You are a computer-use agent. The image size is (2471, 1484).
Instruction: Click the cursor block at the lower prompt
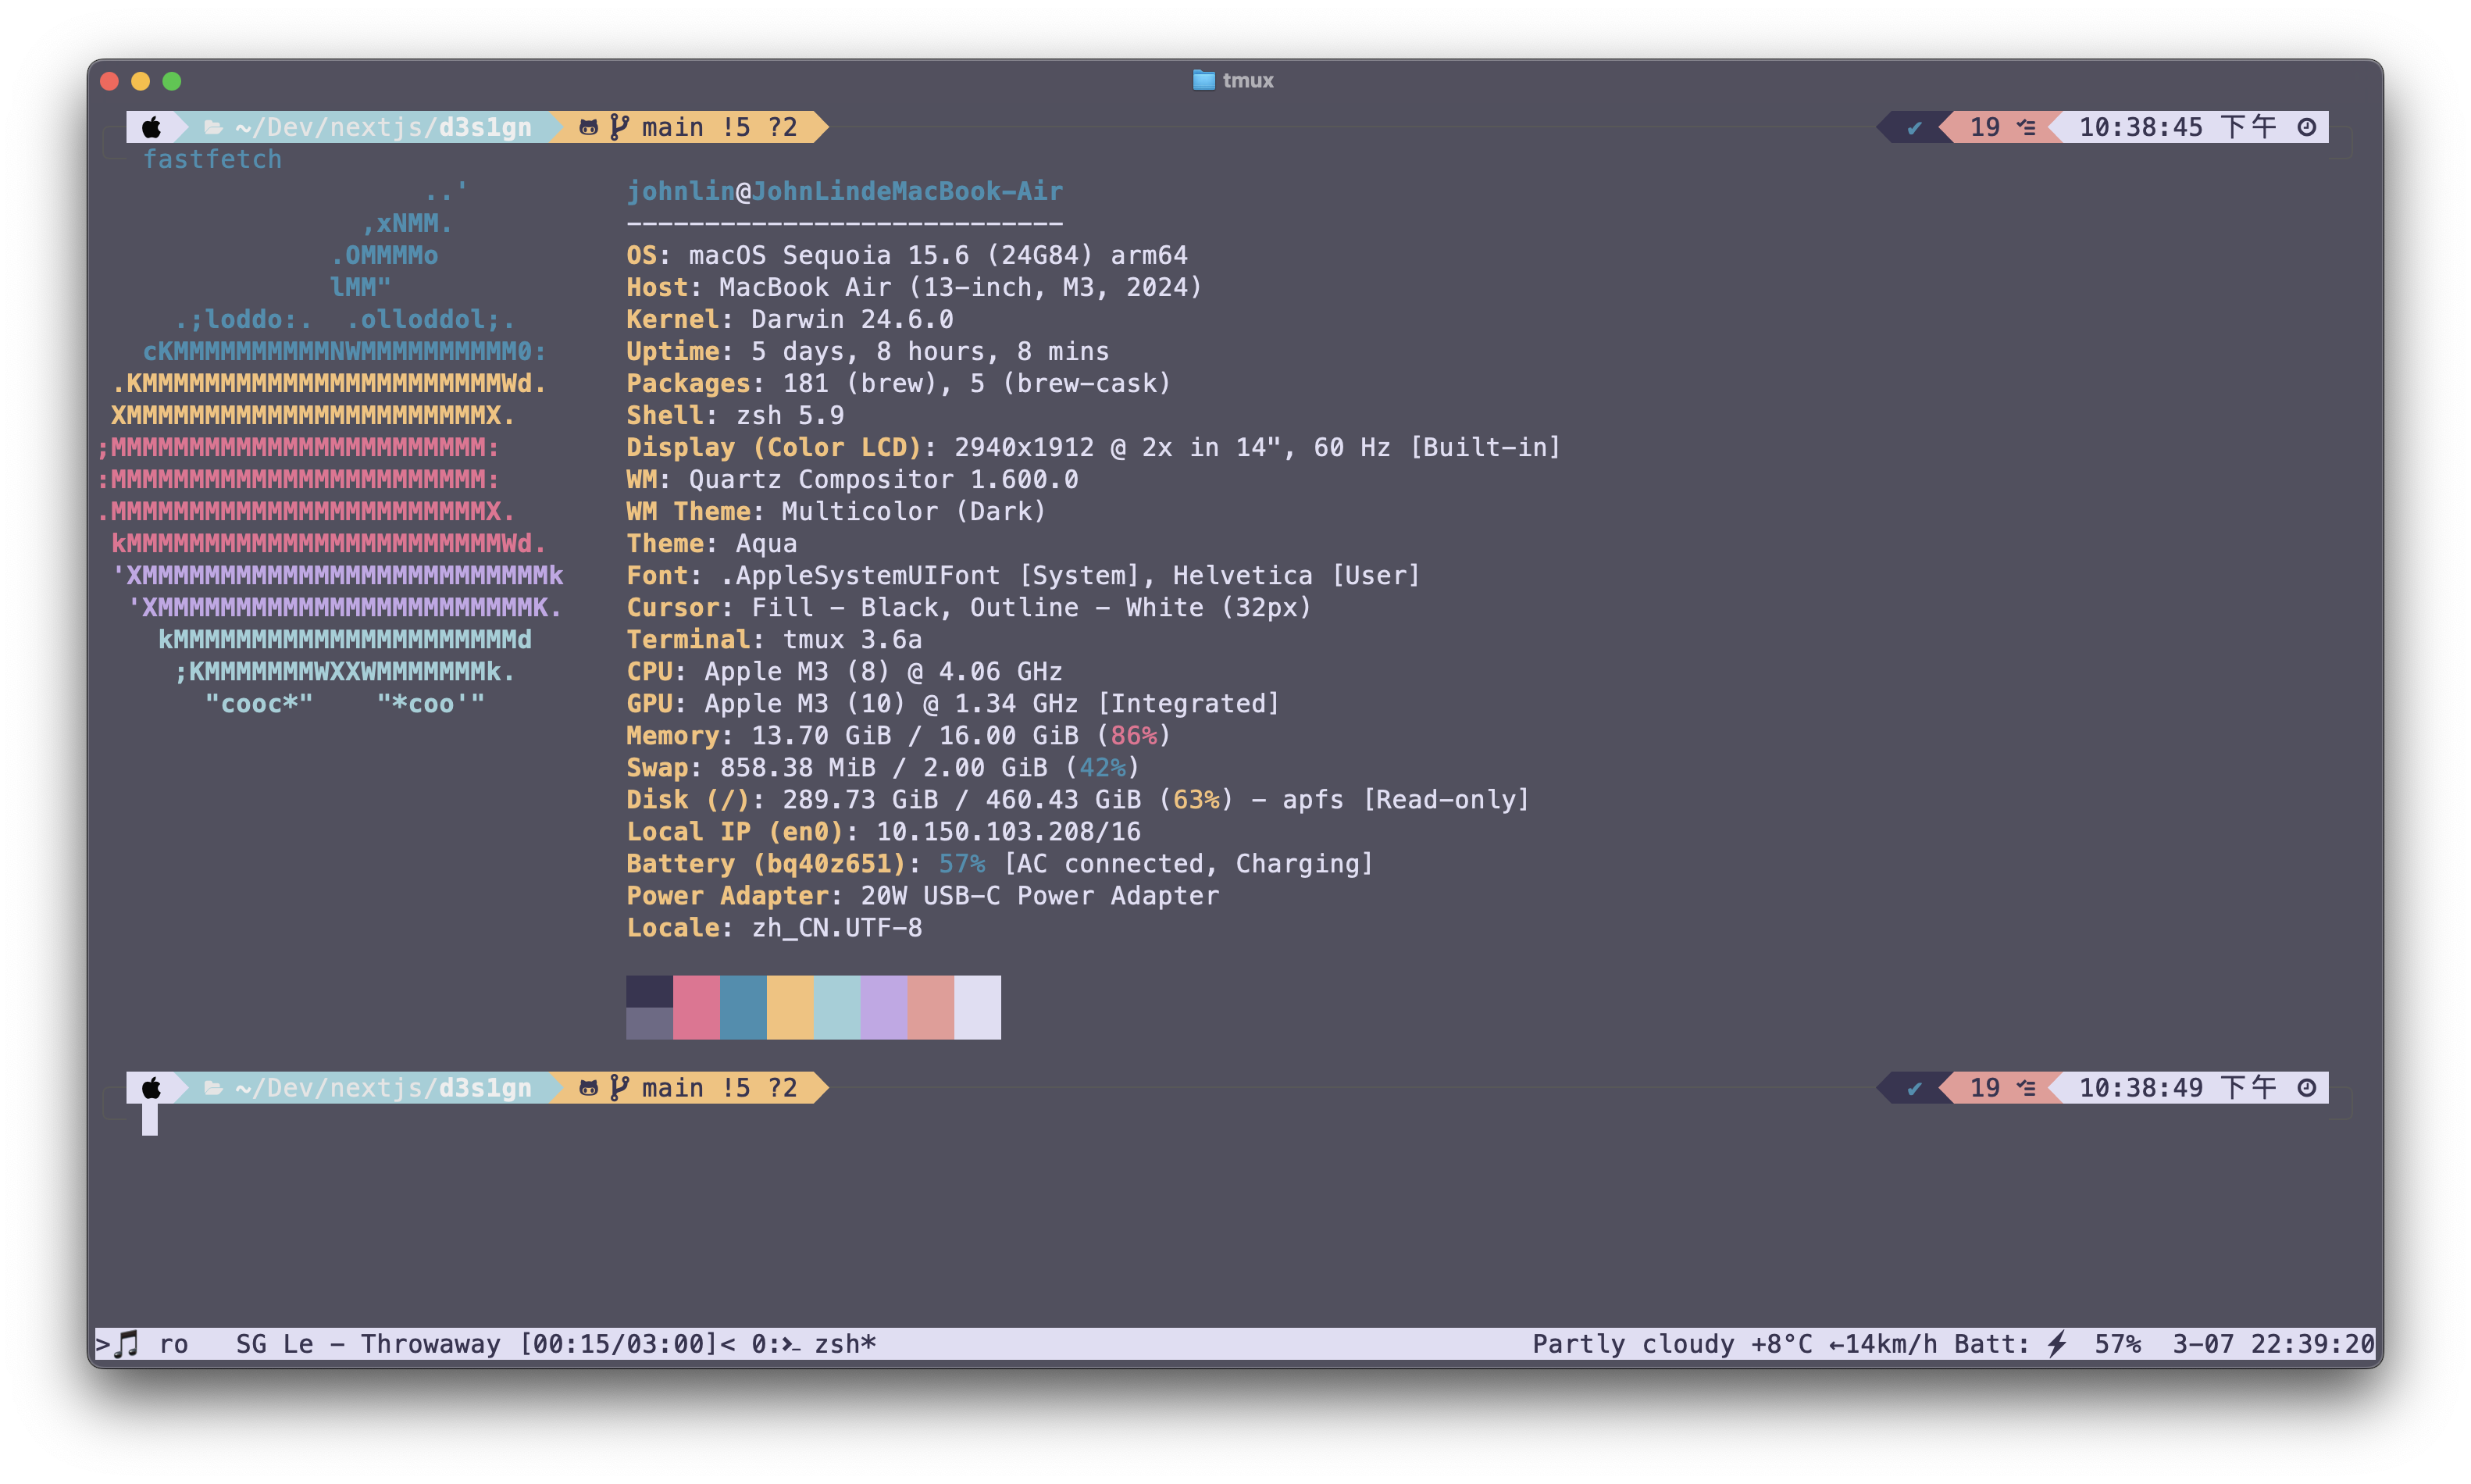point(150,1119)
